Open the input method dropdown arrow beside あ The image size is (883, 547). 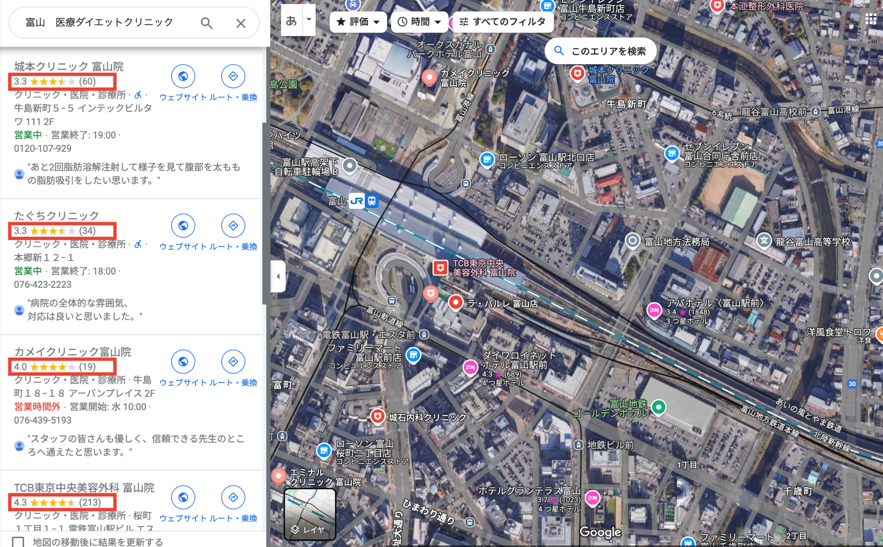tap(309, 20)
